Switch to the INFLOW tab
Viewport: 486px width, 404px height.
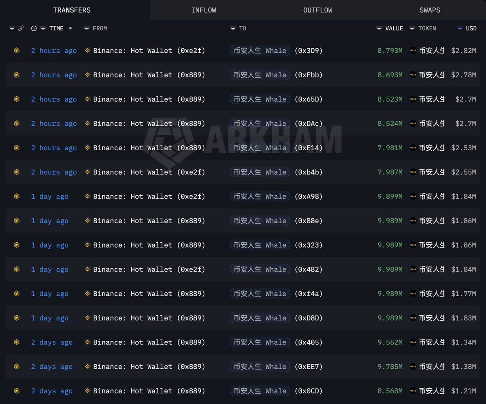pos(204,10)
